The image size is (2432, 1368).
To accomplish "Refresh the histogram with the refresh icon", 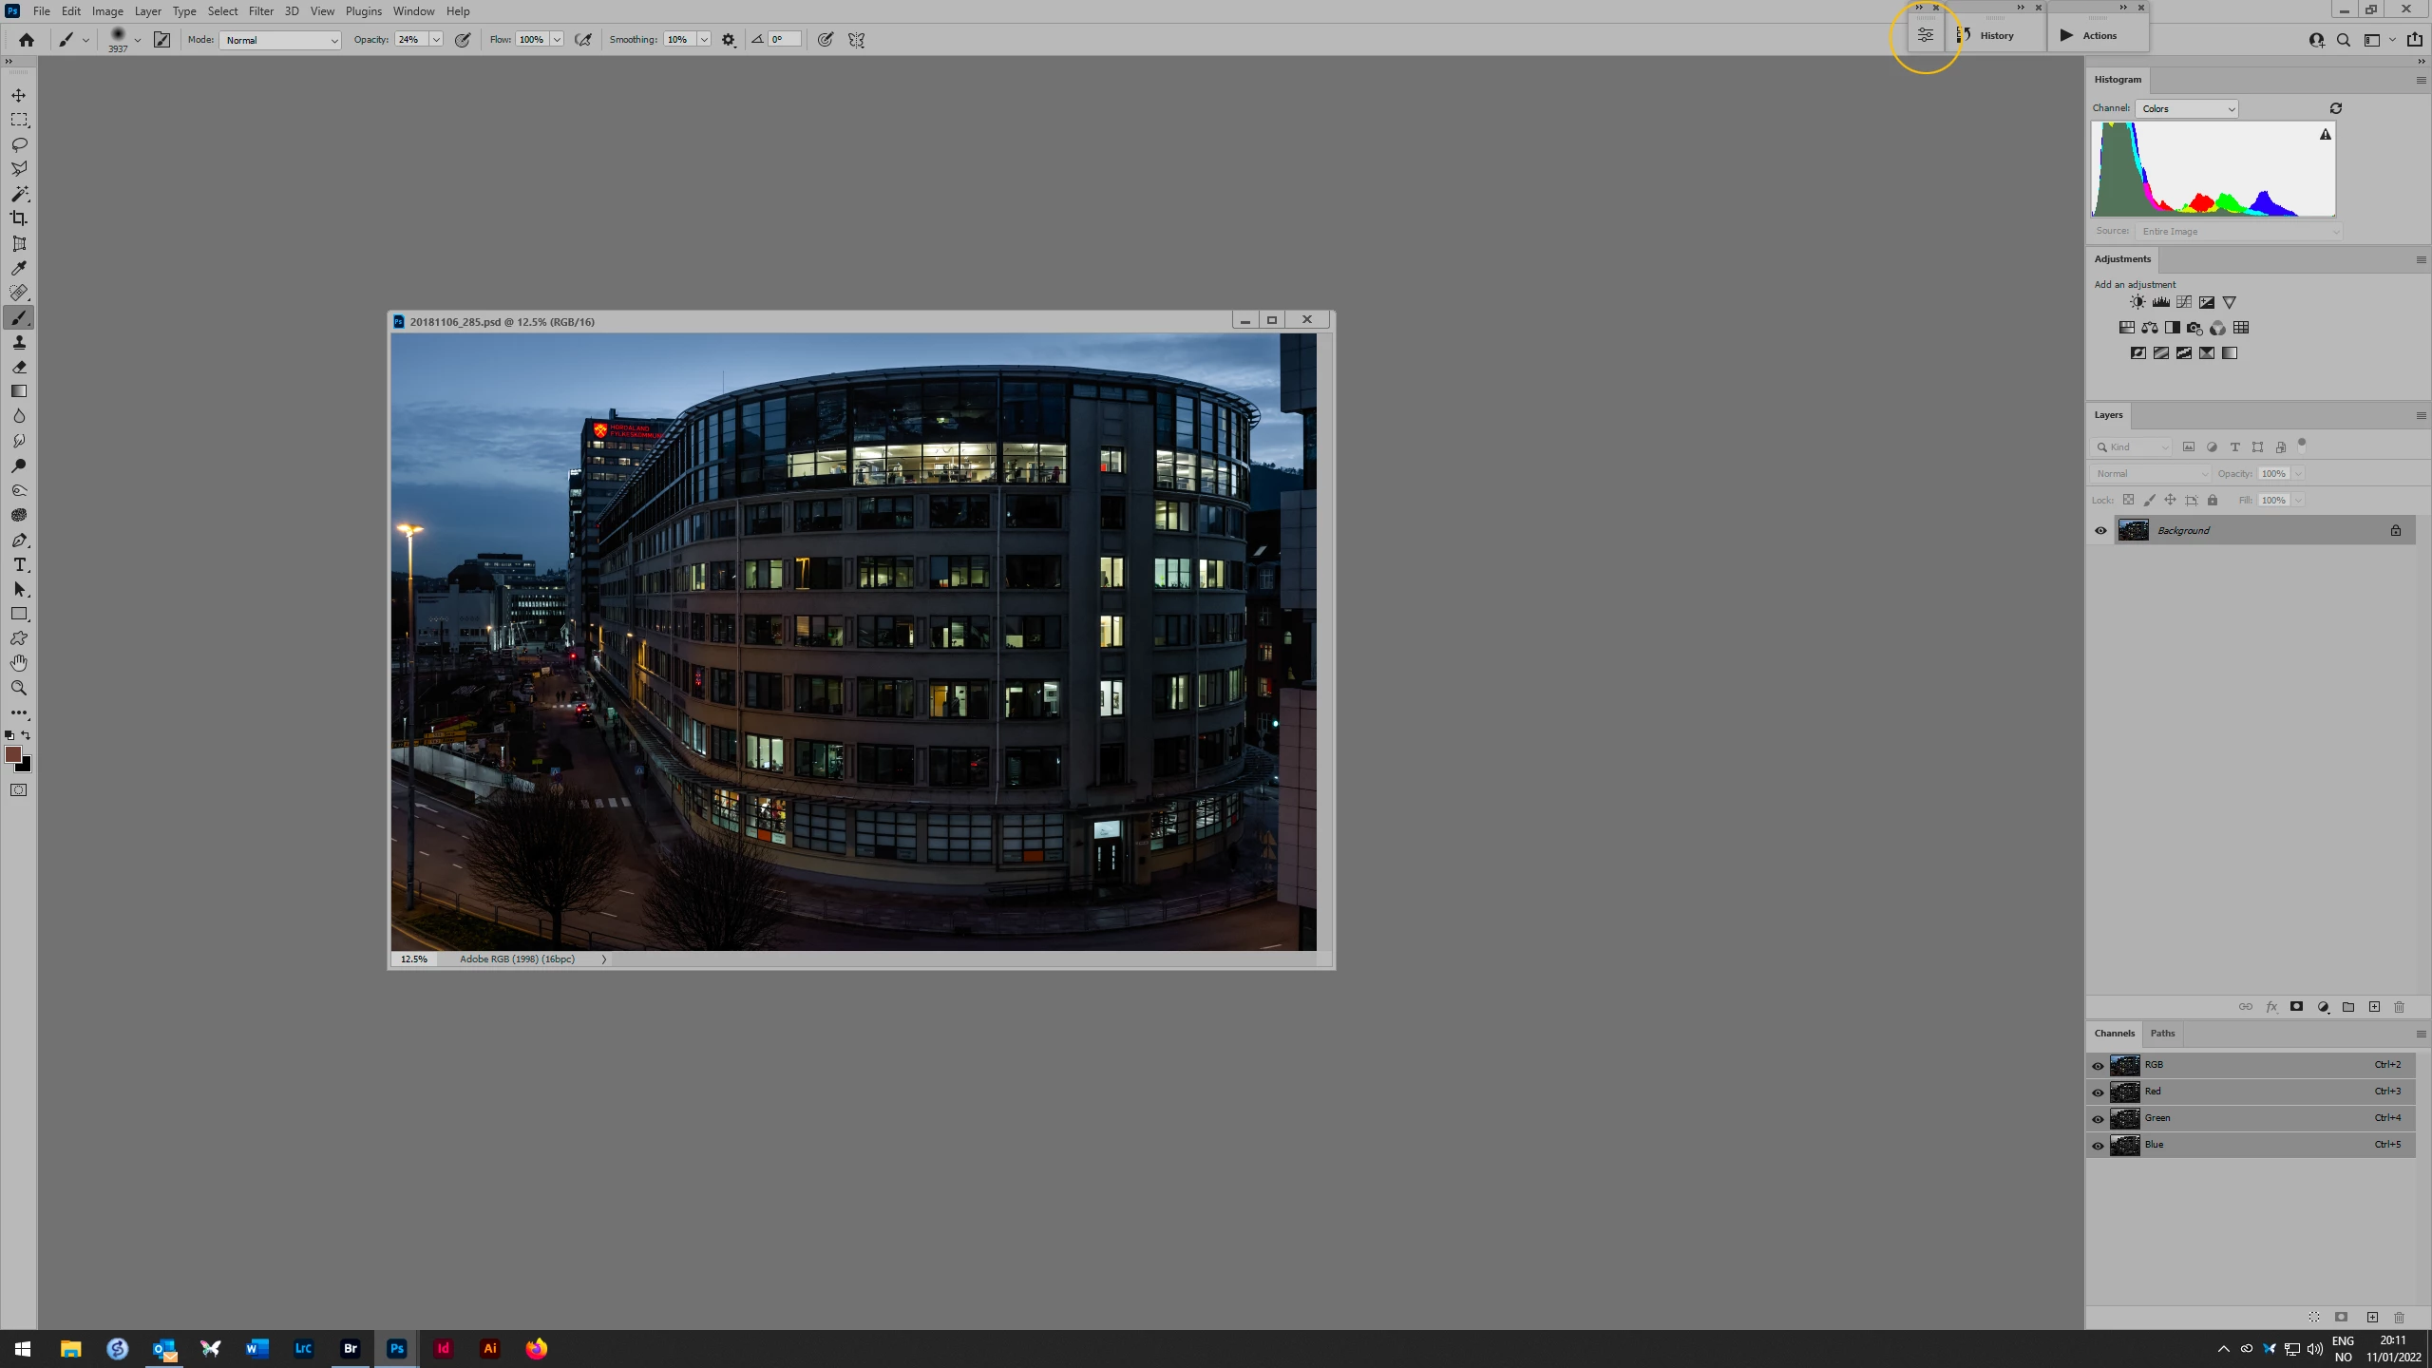I will coord(2336,108).
